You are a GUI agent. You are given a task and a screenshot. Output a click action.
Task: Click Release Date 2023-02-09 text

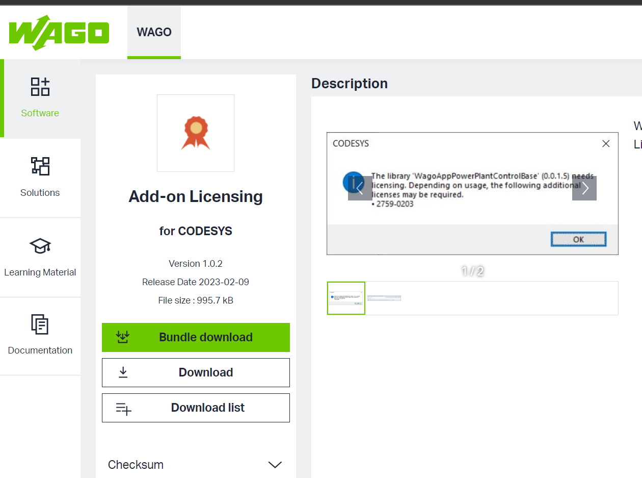click(196, 282)
